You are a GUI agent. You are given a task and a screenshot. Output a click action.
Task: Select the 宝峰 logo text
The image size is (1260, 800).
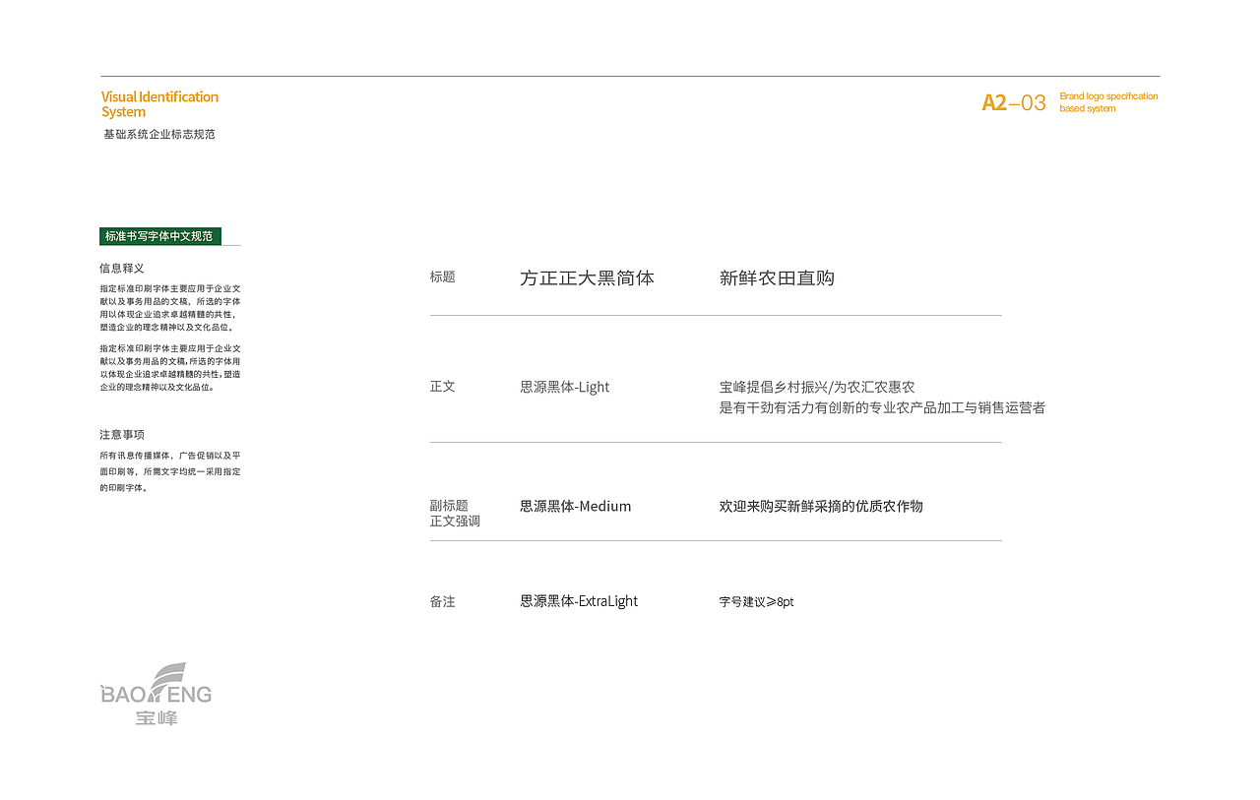(x=157, y=717)
